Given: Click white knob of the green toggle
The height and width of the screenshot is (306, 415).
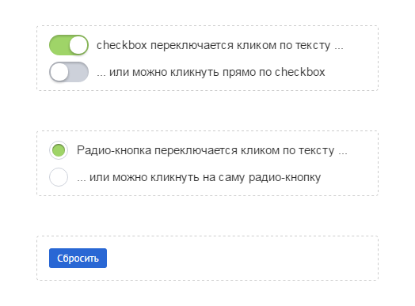Looking at the screenshot, I should [x=78, y=45].
